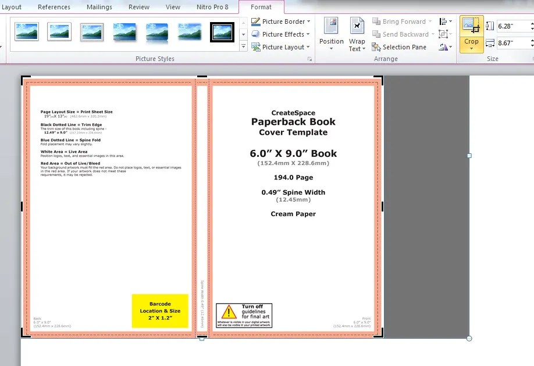The height and width of the screenshot is (366, 534).
Task: Expand the Picture Styles gallery more button
Action: click(x=243, y=46)
